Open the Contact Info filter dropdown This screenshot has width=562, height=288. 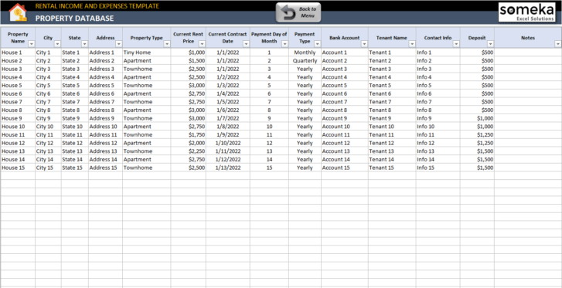pyautogui.click(x=456, y=44)
